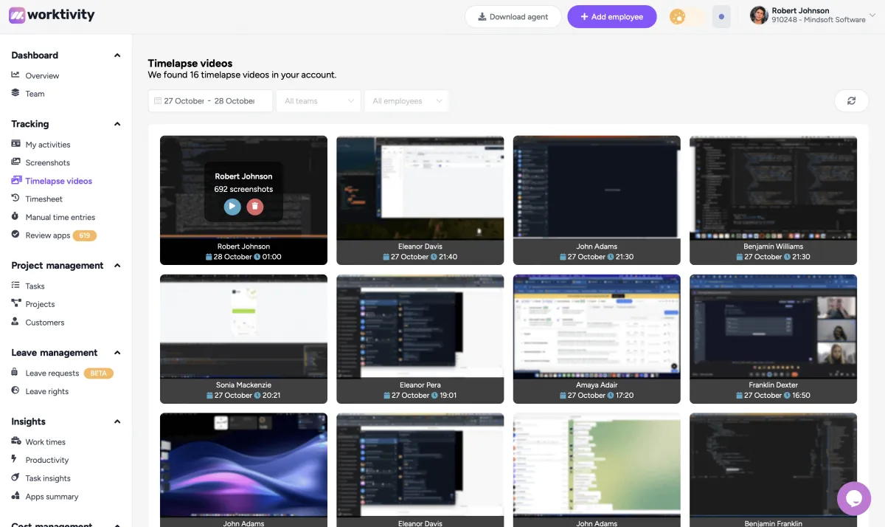
Task: Open Amaya Adair 17:20 timelapse thumbnail
Action: [x=597, y=339]
